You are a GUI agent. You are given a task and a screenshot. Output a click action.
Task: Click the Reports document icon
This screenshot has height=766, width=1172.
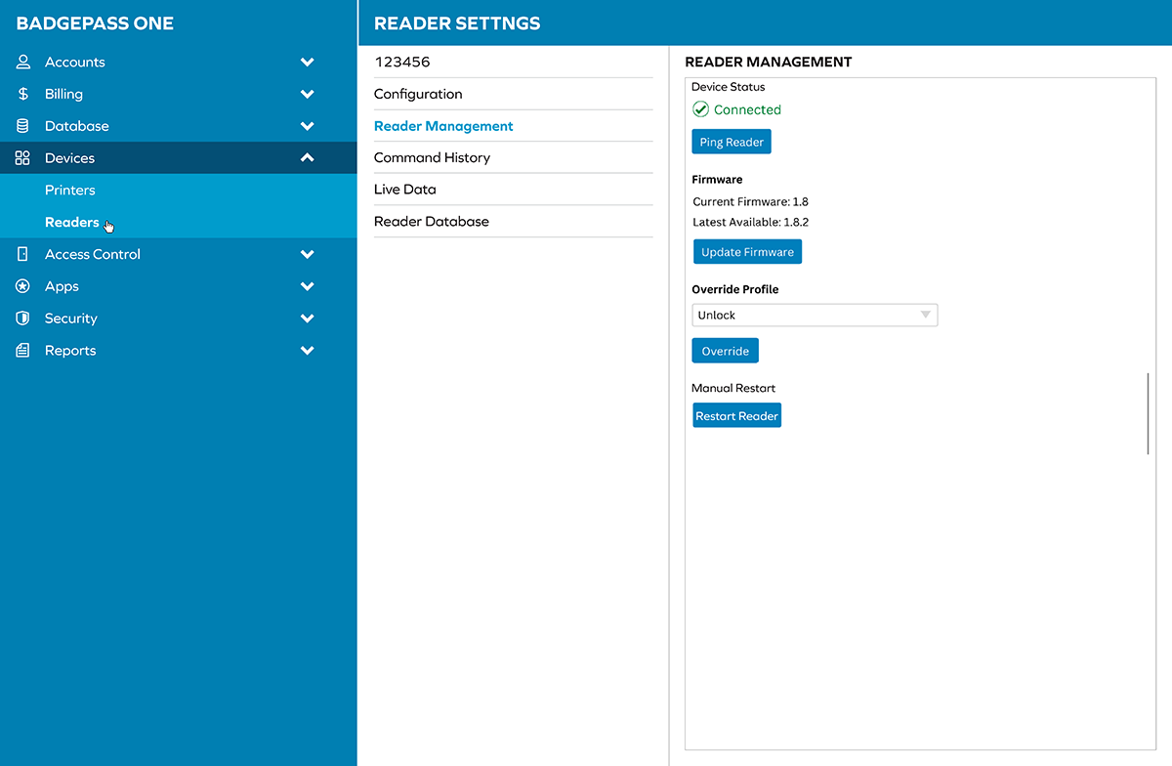(x=23, y=351)
